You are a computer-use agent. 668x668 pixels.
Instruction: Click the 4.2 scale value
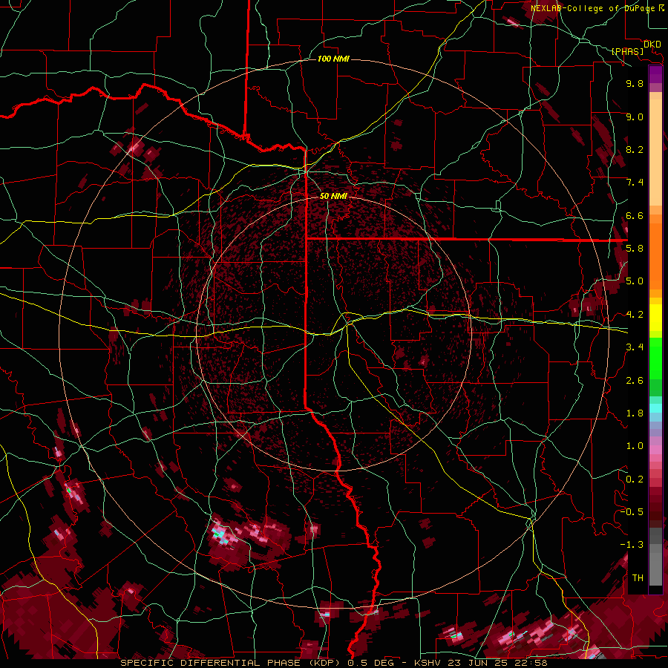tap(635, 315)
